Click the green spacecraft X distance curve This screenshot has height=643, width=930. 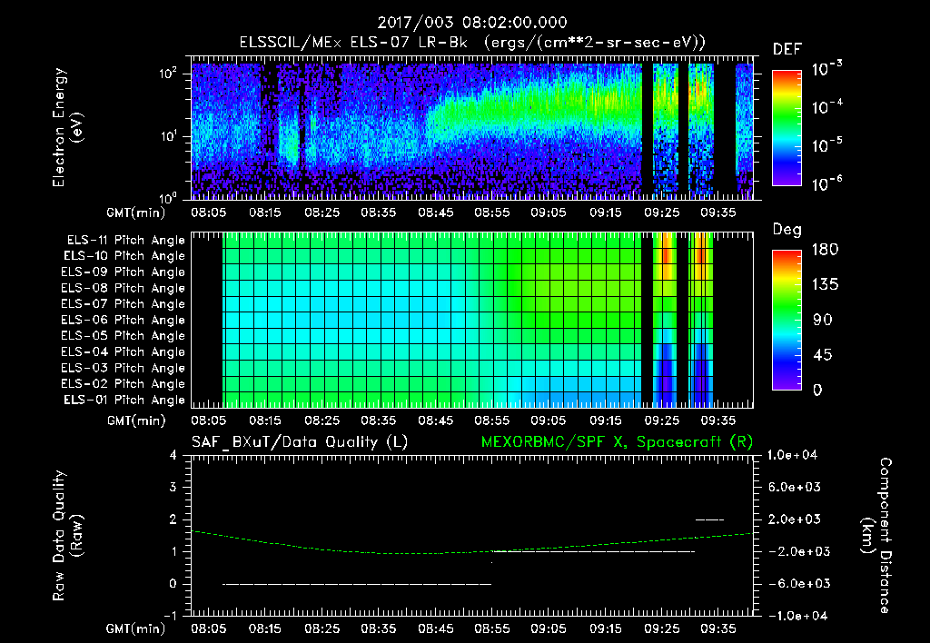click(x=471, y=543)
